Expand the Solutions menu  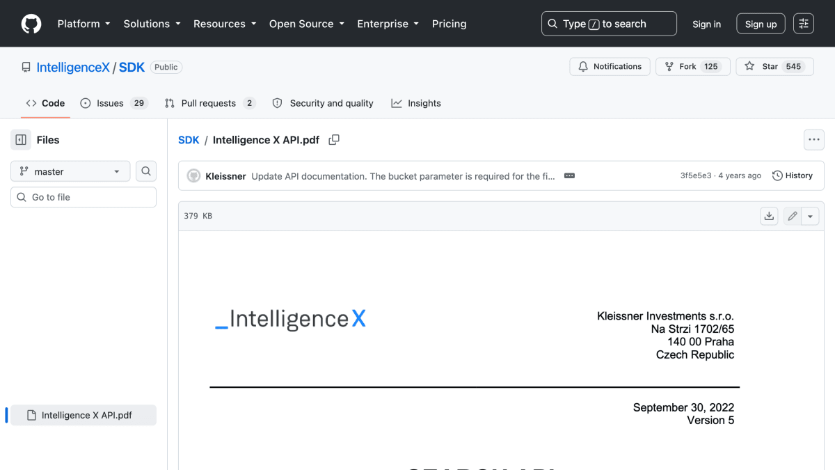[152, 24]
